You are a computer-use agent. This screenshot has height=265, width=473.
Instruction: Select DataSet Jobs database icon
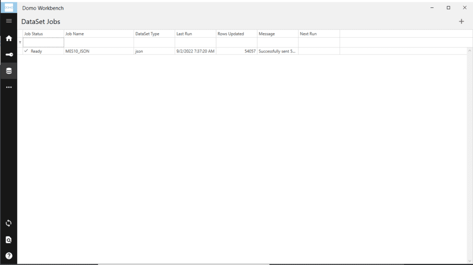(9, 71)
